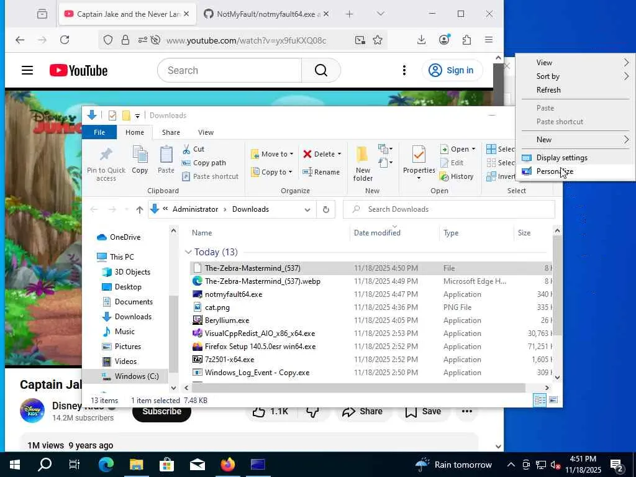
Task: Click more actions ellipsis under video
Action: coord(467,411)
